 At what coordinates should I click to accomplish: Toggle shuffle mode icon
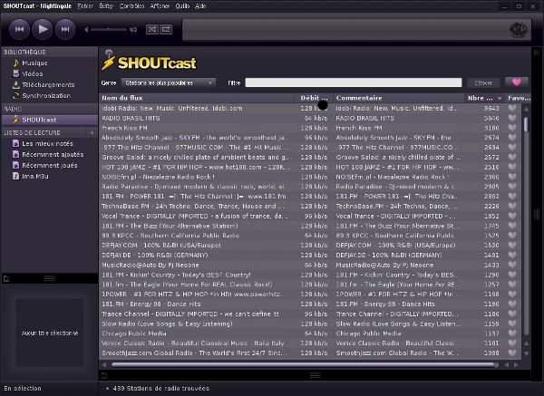coord(152,30)
